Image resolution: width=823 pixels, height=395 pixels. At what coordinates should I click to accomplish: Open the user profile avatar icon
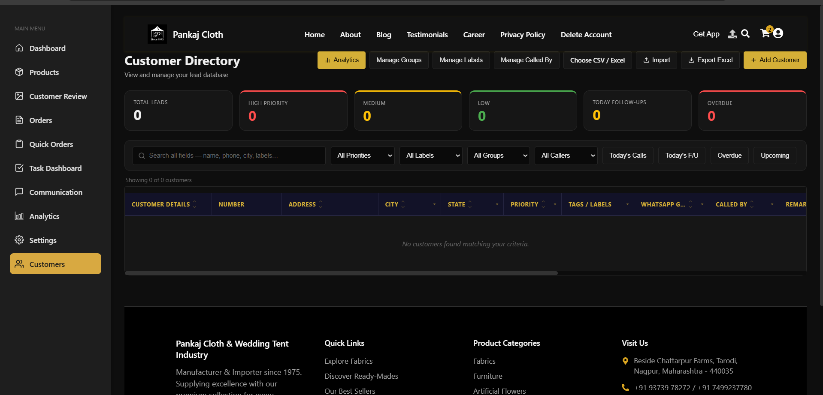point(778,33)
